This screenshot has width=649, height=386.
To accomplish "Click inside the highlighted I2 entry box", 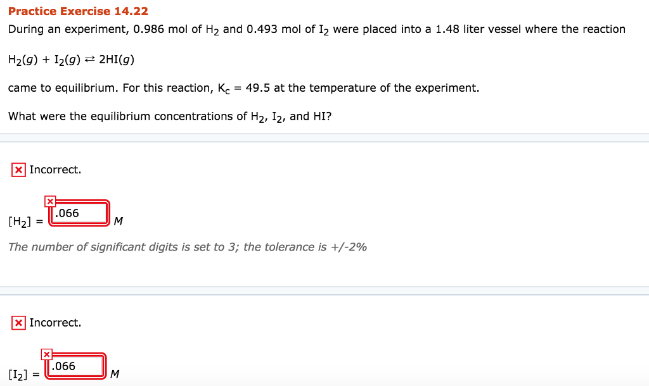I will (77, 366).
